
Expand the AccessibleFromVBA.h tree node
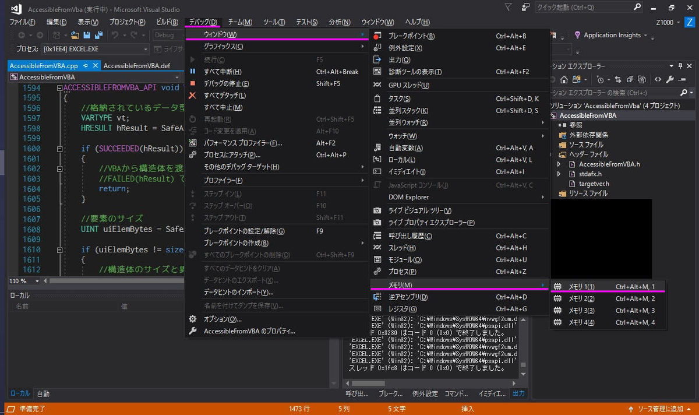559,164
